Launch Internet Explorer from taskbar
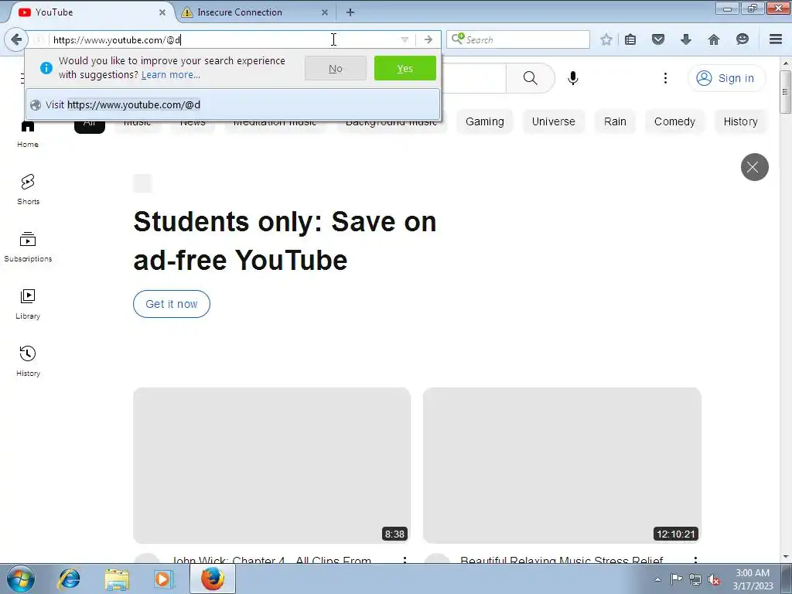Image resolution: width=792 pixels, height=594 pixels. coord(69,579)
